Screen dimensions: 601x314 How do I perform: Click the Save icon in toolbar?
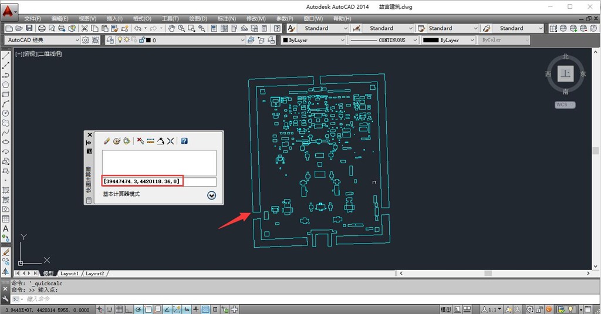point(29,28)
